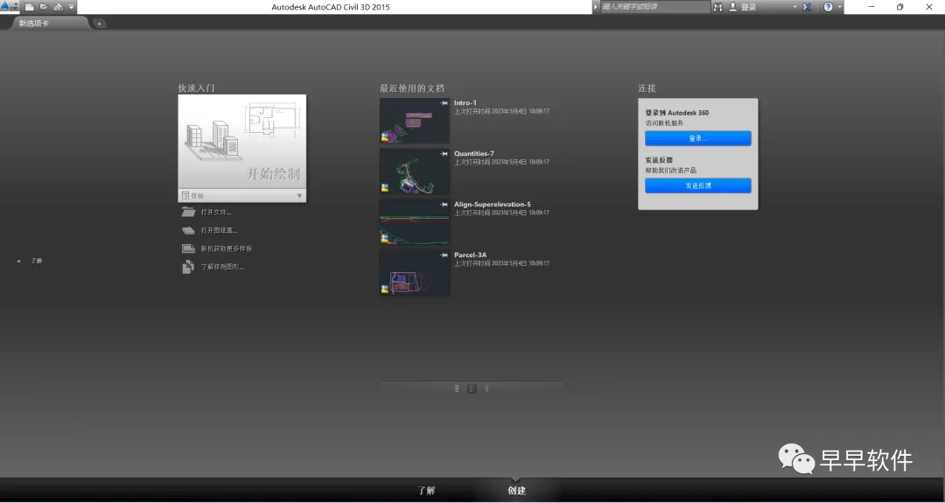This screenshot has width=945, height=503.
Task: Open the Align-Superelevation-5 drawing thumbnail
Action: (414, 221)
